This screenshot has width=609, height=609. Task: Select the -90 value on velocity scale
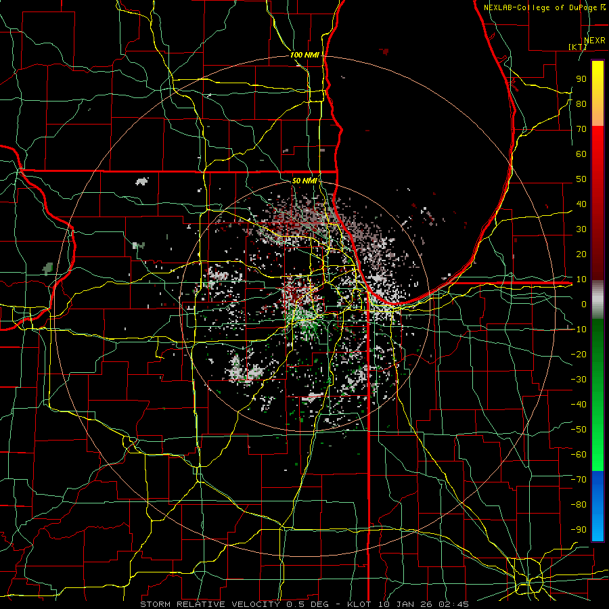[579, 529]
